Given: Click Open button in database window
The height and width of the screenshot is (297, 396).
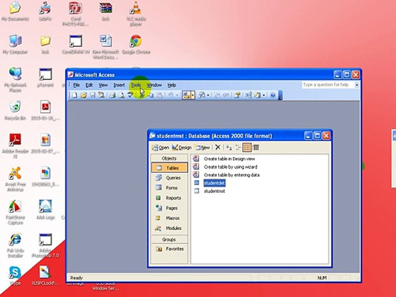Looking at the screenshot, I should pos(160,148).
